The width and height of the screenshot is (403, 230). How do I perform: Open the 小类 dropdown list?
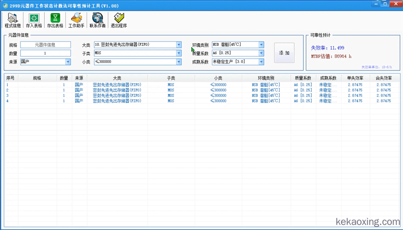tap(179, 62)
